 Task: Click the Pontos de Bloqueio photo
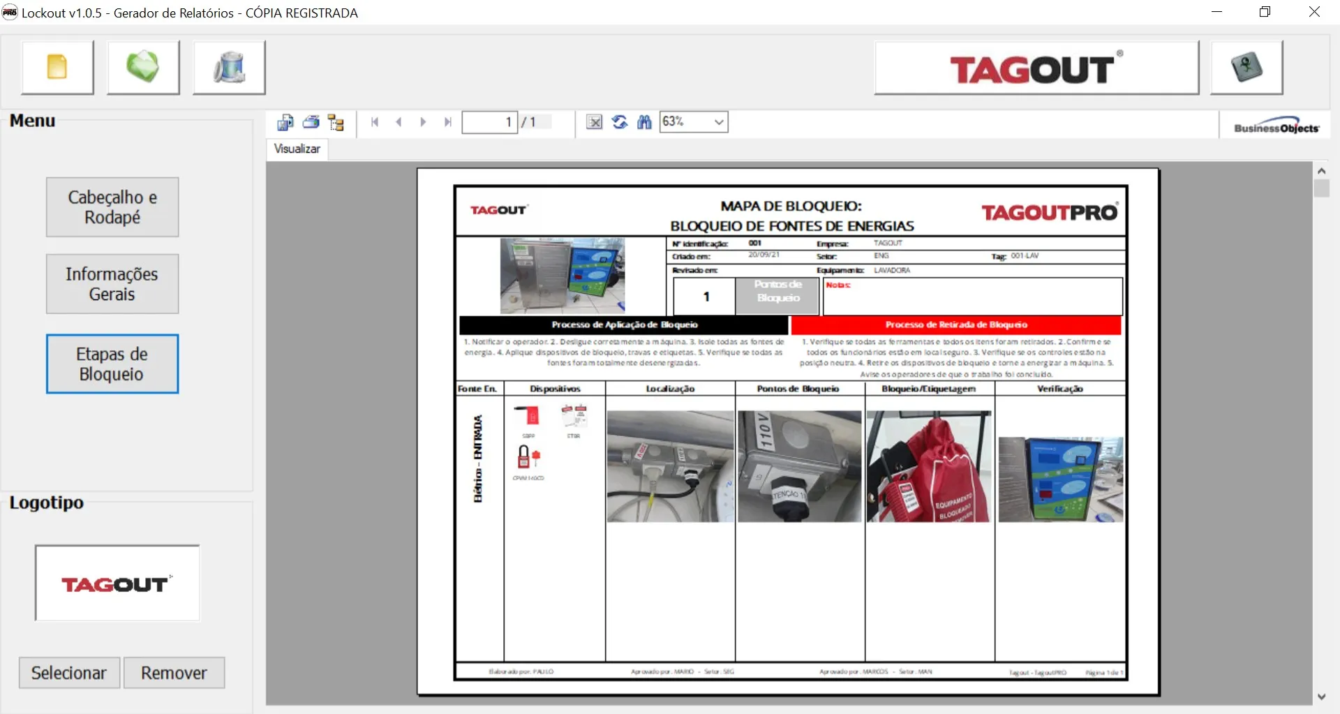800,466
